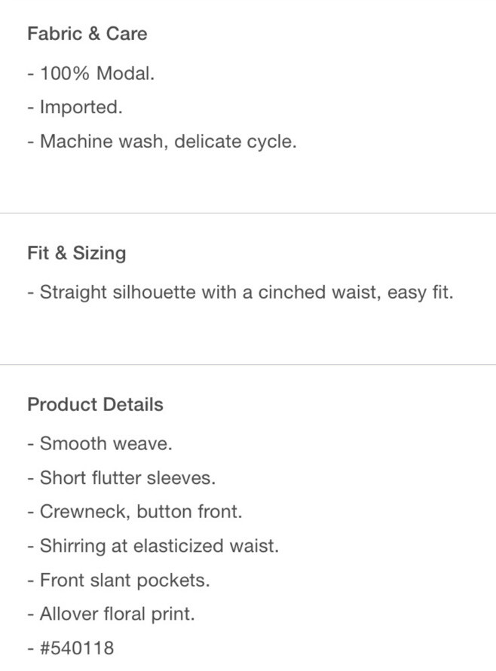Click Machine wash, delicate cycle line
This screenshot has width=496, height=671.
[x=162, y=142]
